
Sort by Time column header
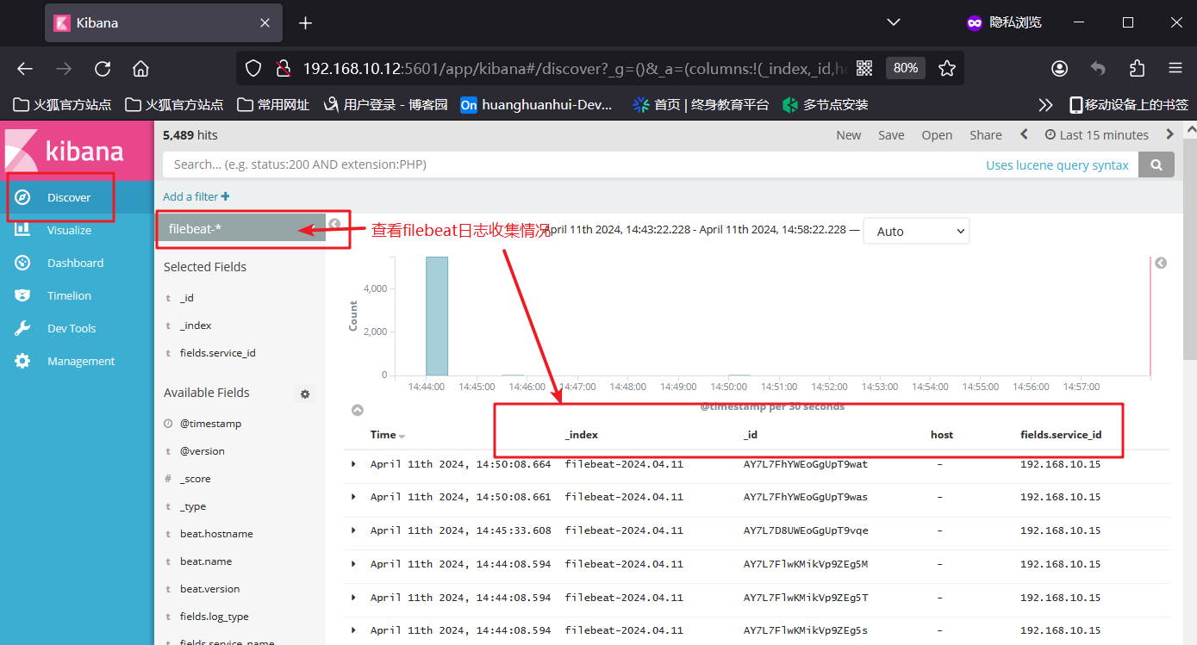(x=388, y=435)
